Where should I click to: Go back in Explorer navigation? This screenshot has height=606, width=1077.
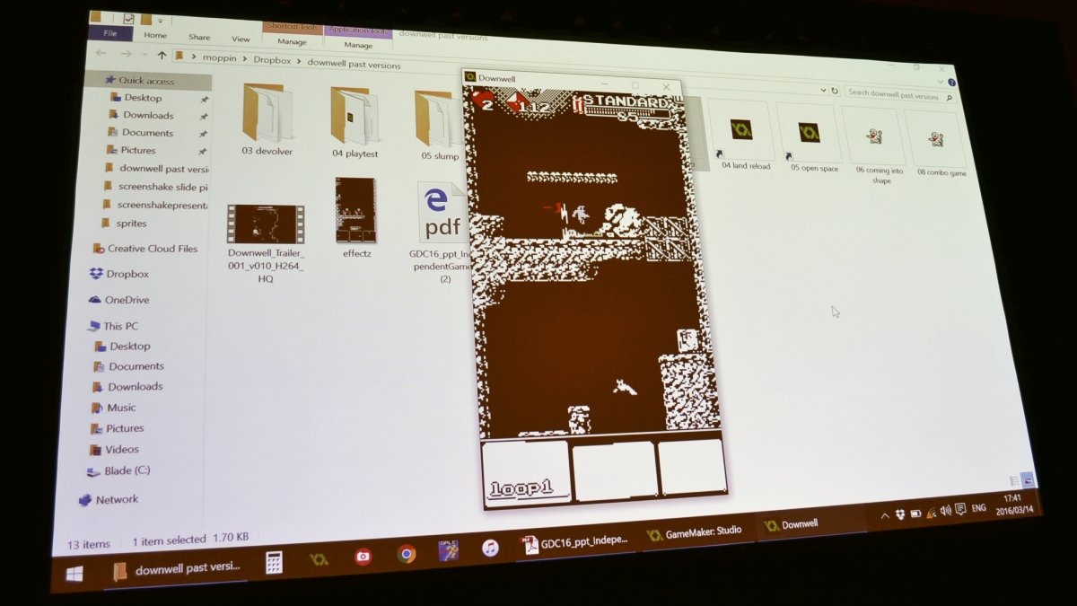point(101,52)
